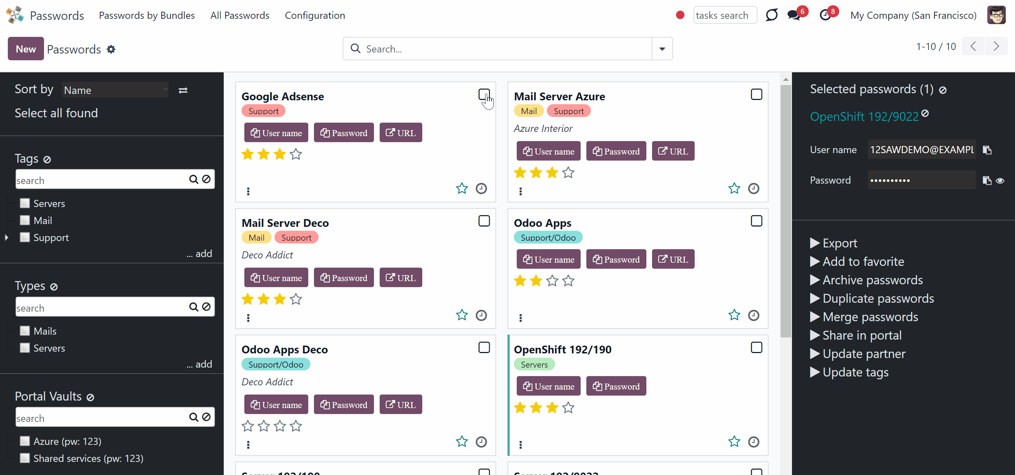Click the magnifier in Types search box
This screenshot has width=1015, height=475.
[x=194, y=307]
